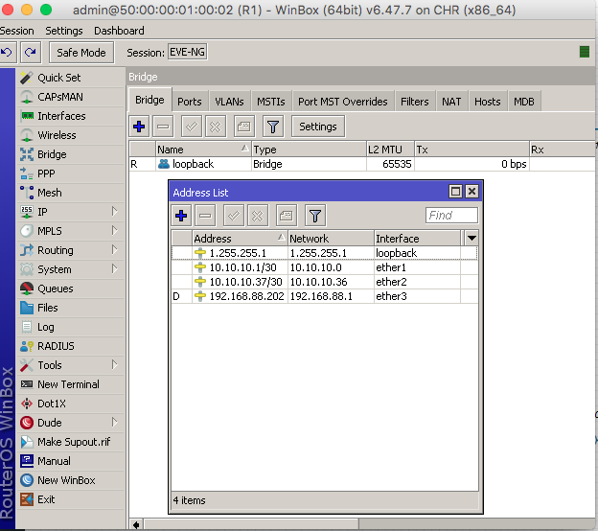Screen dimensions: 598x531
Task: Expand Dude submenu arrow
Action: pyautogui.click(x=114, y=423)
